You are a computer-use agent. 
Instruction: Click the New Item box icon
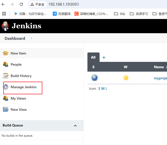(6, 53)
